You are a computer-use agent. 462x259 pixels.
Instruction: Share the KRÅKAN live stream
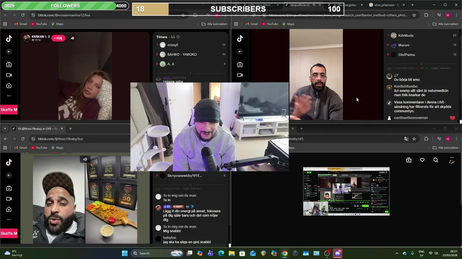click(72, 38)
